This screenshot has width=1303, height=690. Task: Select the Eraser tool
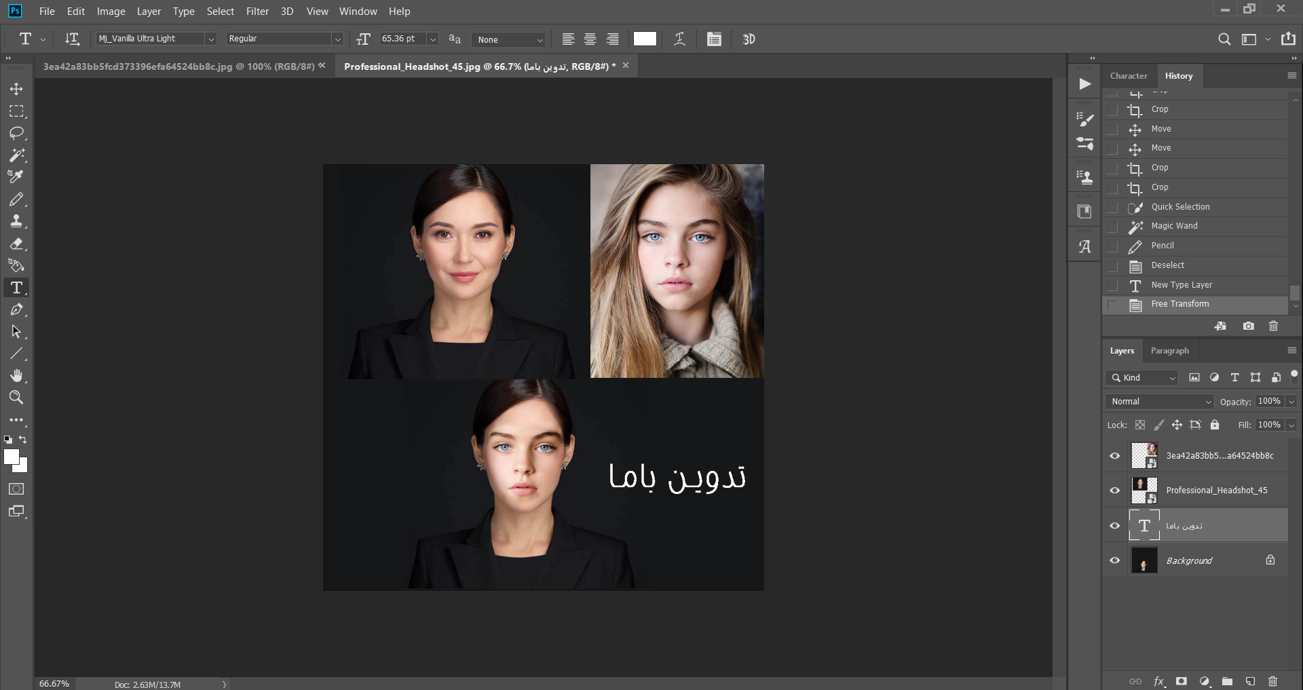(16, 244)
